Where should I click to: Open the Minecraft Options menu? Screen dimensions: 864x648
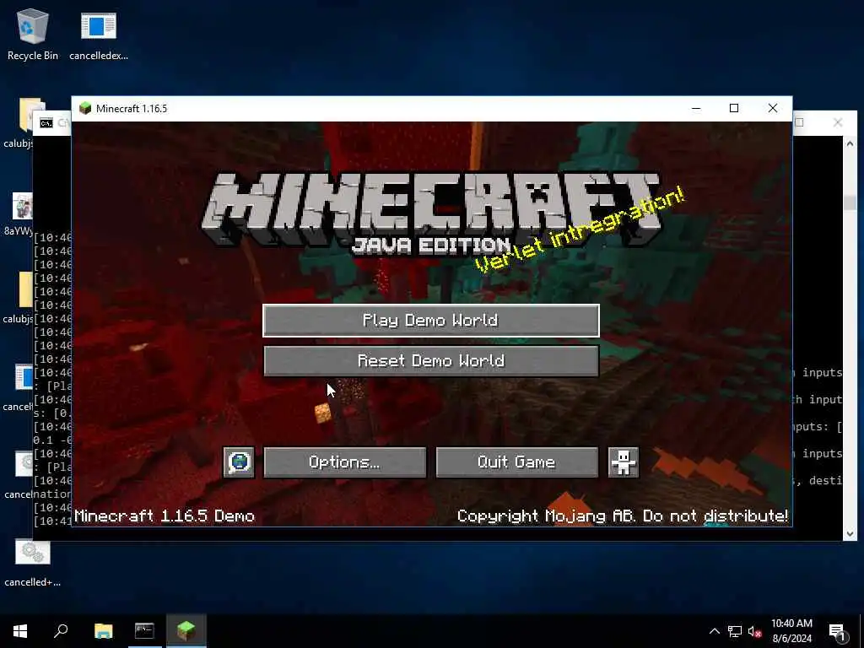tap(344, 462)
